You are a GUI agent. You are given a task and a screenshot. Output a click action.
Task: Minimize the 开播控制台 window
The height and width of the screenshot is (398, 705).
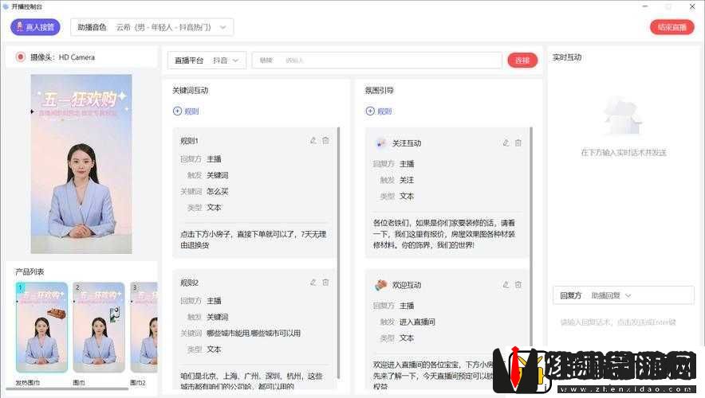(645, 6)
